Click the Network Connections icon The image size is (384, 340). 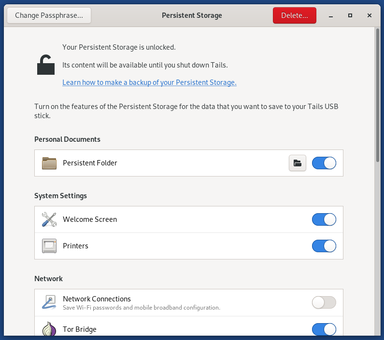point(49,302)
